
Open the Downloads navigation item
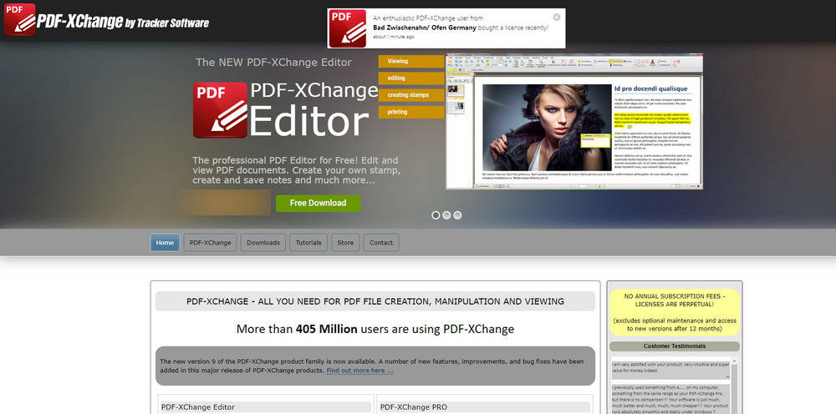click(x=263, y=243)
